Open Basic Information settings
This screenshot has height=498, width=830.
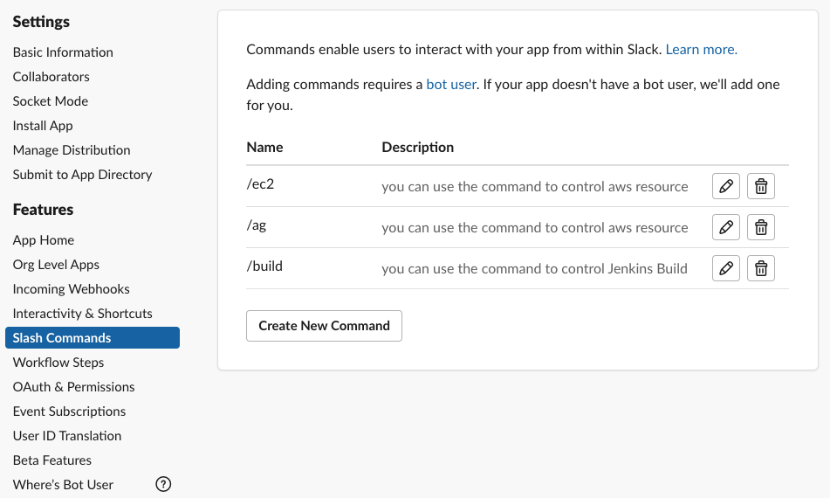[x=63, y=52]
